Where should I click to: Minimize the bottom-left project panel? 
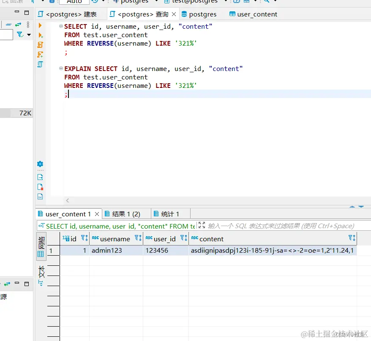[17, 283]
